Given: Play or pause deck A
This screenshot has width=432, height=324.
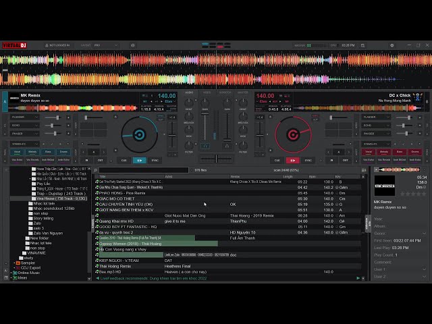Looking at the screenshot, I should coord(140,160).
